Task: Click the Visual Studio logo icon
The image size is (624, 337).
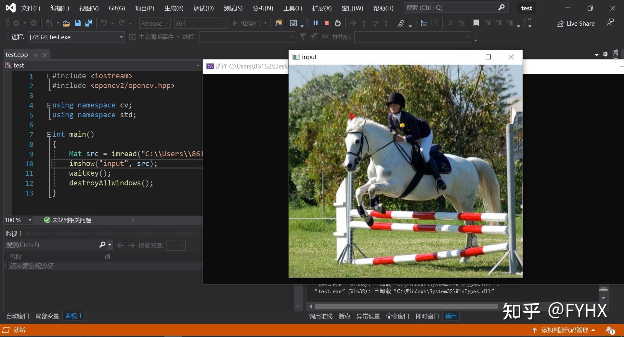Action: [11, 8]
